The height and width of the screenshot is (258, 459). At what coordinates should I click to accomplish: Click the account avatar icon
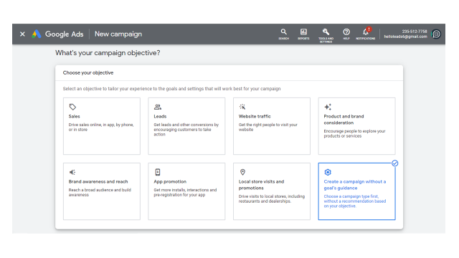coord(436,34)
